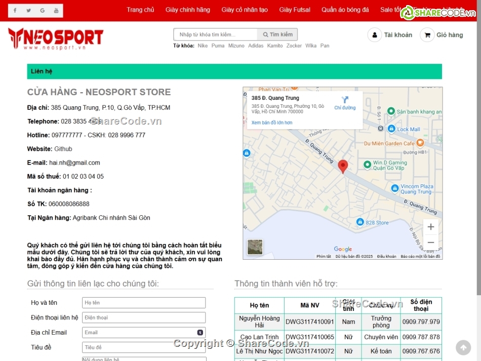Click Xem bản đồ lớn hơn link
This screenshot has height=361, width=481.
coord(272,123)
